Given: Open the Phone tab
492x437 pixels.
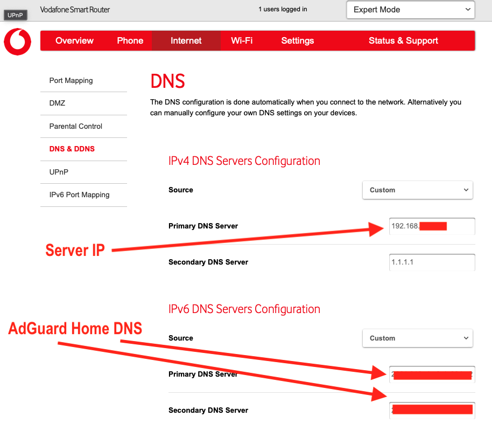Looking at the screenshot, I should [130, 40].
